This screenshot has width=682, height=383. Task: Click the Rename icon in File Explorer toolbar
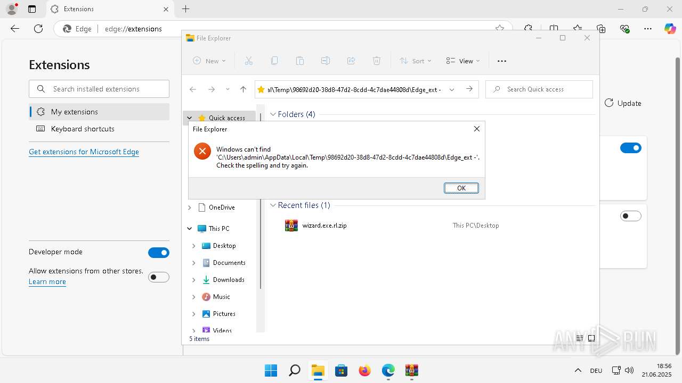[326, 61]
